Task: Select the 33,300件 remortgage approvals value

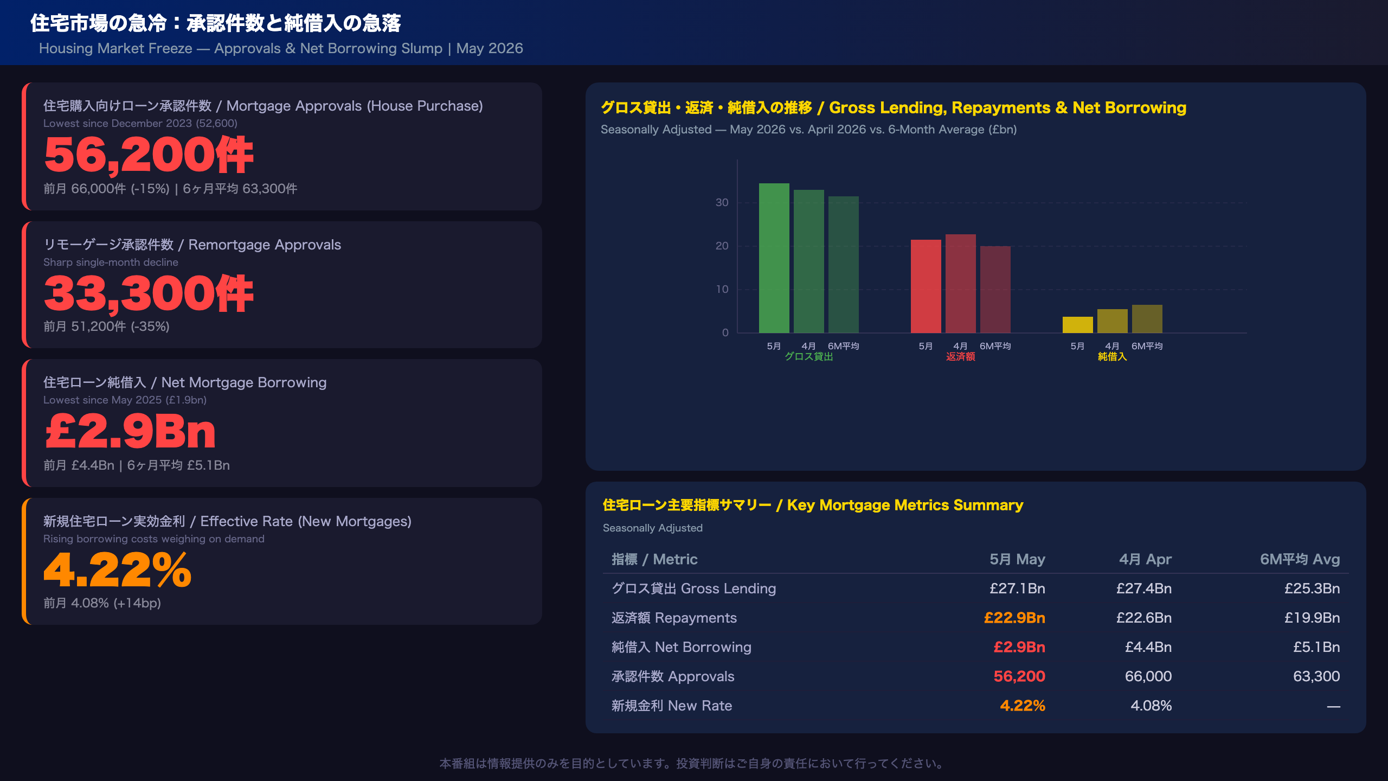Action: click(149, 294)
